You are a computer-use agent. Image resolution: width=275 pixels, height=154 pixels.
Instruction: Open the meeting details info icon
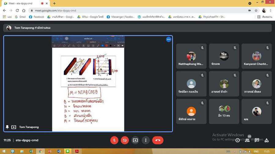coord(237,140)
